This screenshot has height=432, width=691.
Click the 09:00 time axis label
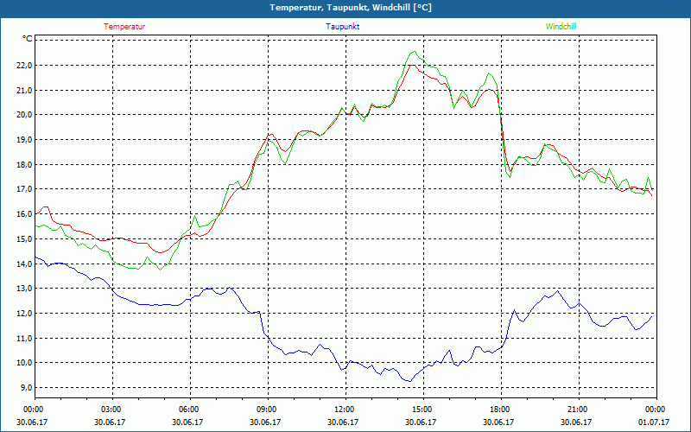click(x=268, y=410)
